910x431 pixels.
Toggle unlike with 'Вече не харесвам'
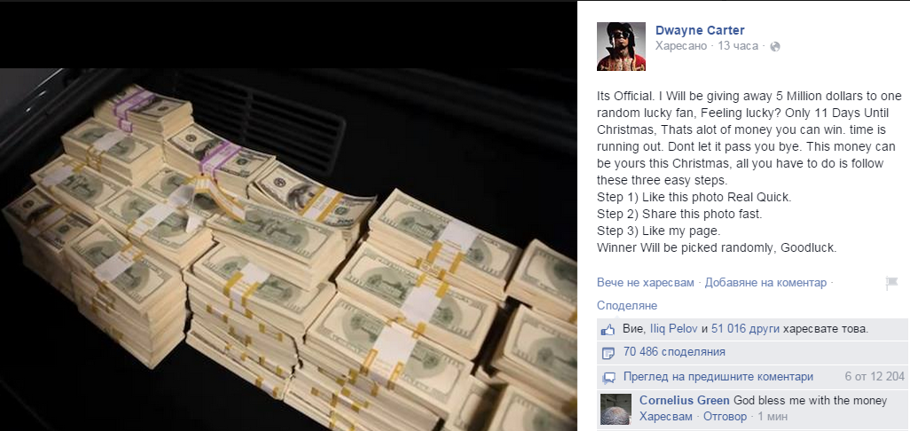pos(646,283)
